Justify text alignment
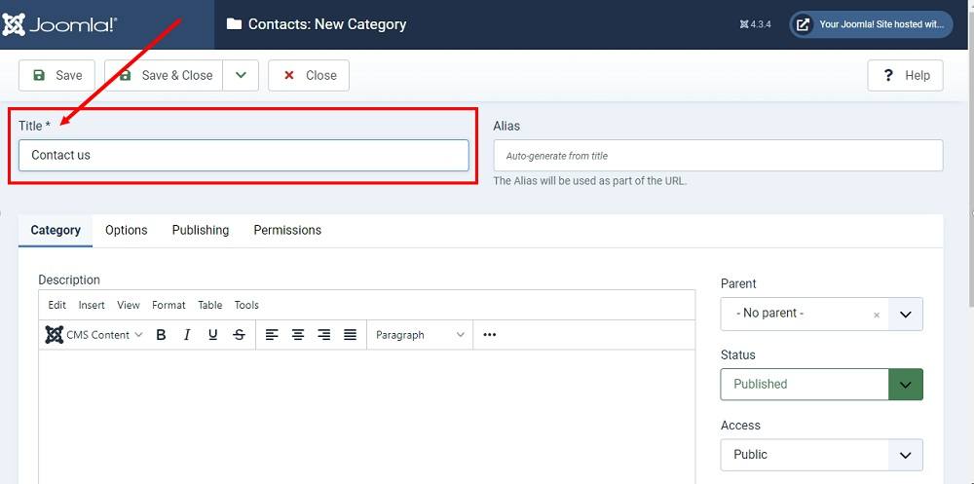 coord(351,335)
